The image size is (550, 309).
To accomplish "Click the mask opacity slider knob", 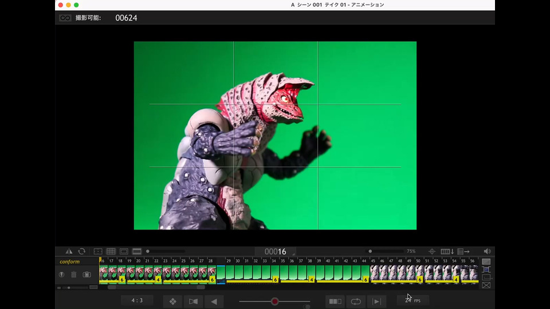I will 148,251.
